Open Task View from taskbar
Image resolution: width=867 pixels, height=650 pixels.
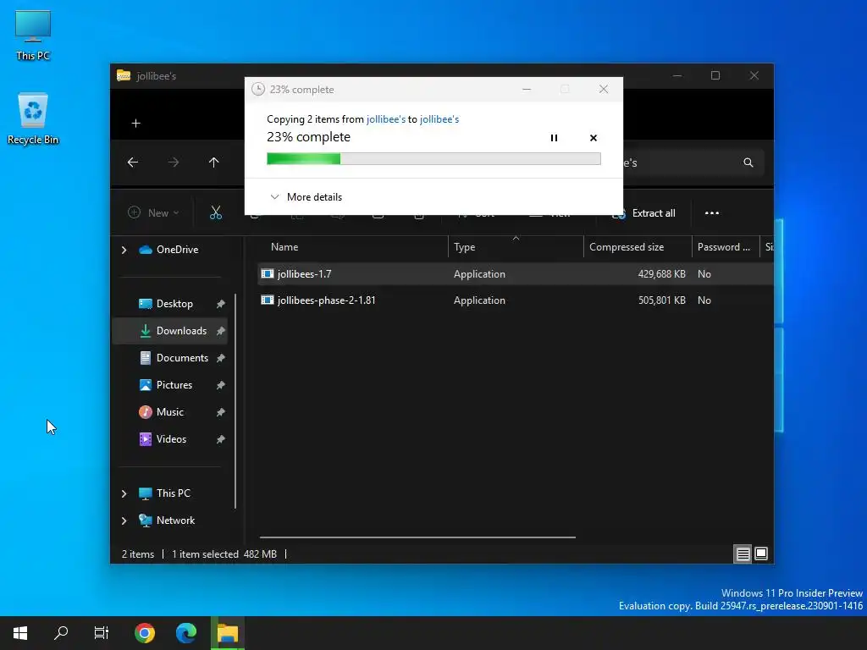click(102, 633)
